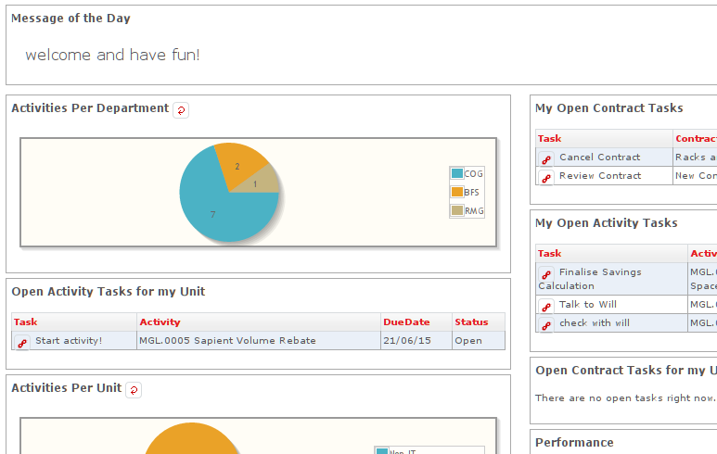Open link icon for check with will task
Screen dimensions: 717x454
[x=546, y=325]
